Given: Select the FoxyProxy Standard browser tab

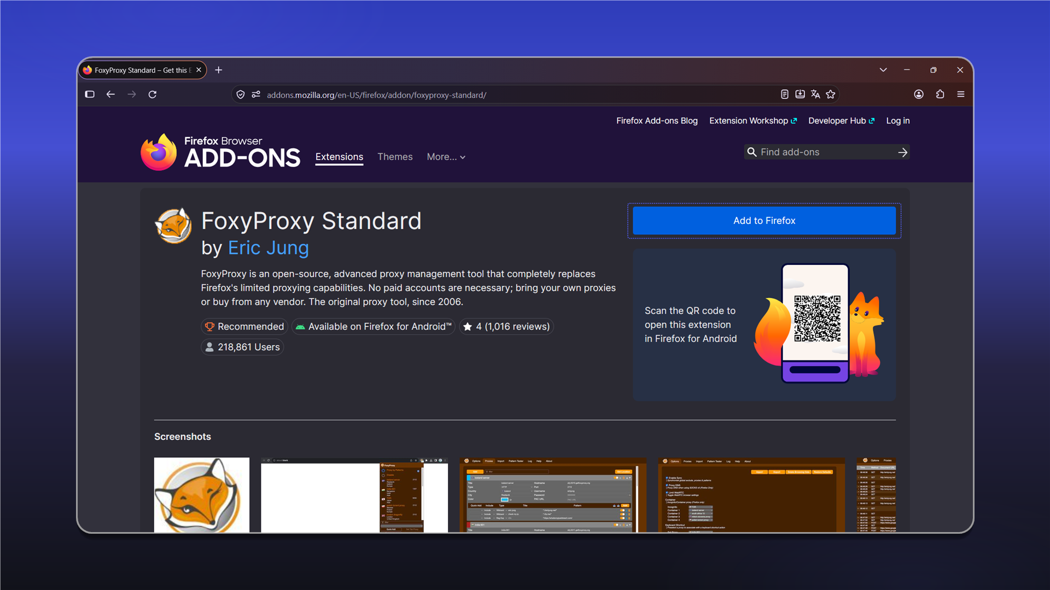Looking at the screenshot, I should pos(142,70).
